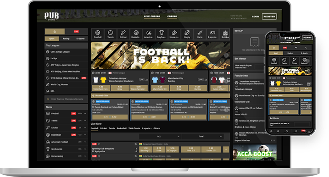
Task: Click the REGISTER button on the laptop
Action: coord(269,17)
